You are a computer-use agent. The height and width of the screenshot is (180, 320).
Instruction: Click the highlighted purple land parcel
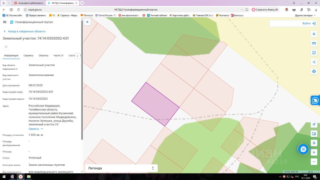(x=155, y=104)
